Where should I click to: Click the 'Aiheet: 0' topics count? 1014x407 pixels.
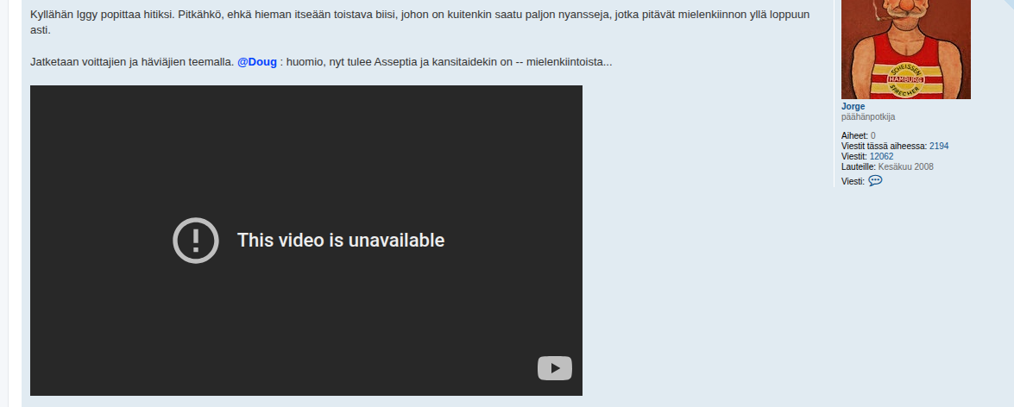pos(858,135)
